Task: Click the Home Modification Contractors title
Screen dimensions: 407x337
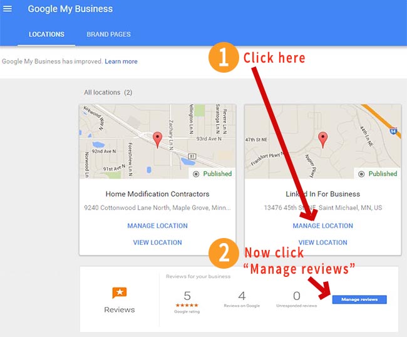Action: coord(157,194)
